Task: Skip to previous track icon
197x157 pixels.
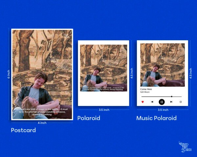Action: click(152, 102)
